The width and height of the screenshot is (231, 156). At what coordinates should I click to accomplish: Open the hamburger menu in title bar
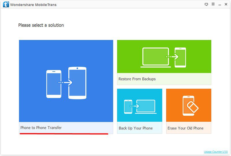(x=213, y=4)
